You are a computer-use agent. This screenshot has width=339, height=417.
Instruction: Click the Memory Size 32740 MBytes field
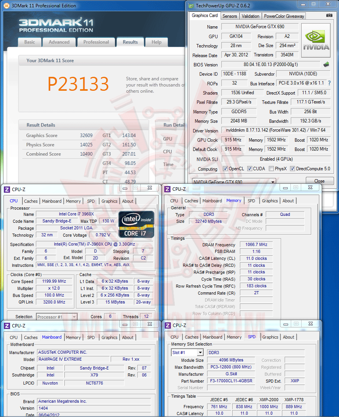pyautogui.click(x=208, y=221)
